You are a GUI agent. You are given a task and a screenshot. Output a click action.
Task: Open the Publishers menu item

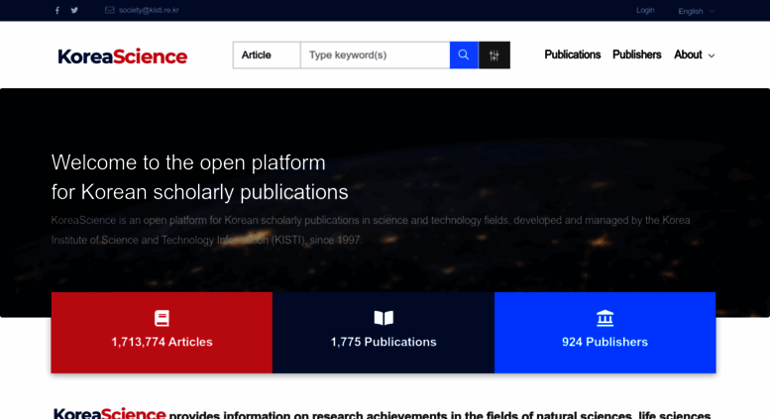pos(637,54)
